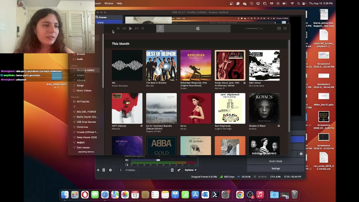Open the değişik playlist
Image resolution: width=359 pixels, height=202 pixels.
[x=81, y=143]
